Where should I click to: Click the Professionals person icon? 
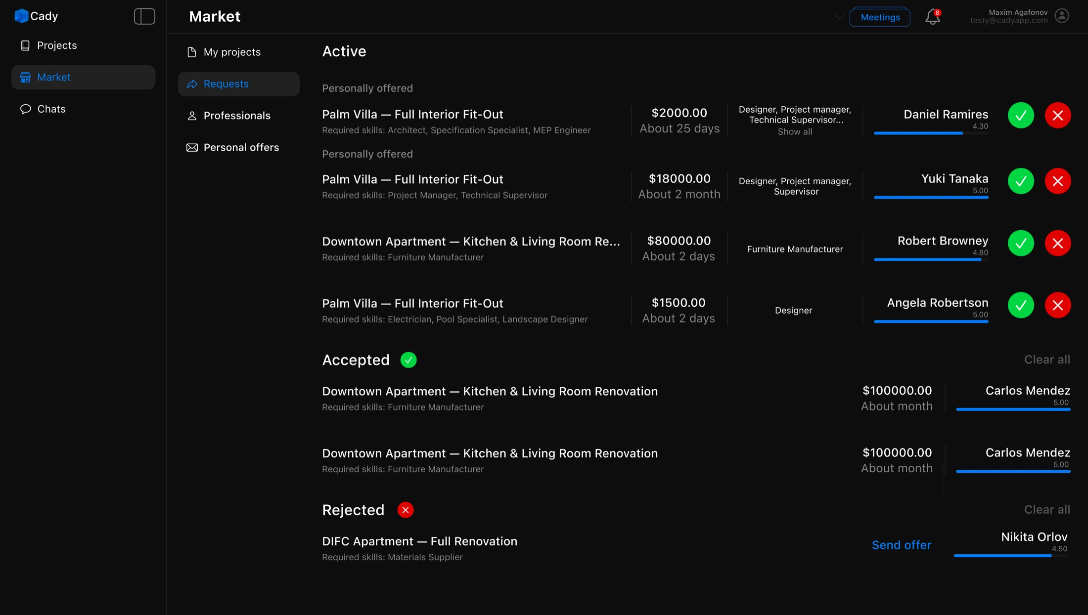coord(192,116)
